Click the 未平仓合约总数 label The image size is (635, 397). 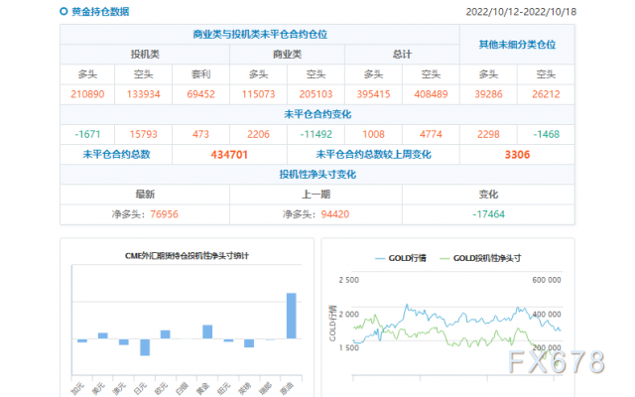(x=116, y=155)
